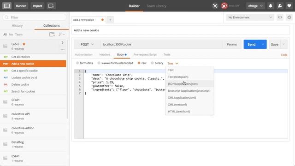The image size is (295, 166).
Task: Open the collective API collection
Action: [x=33, y=116]
